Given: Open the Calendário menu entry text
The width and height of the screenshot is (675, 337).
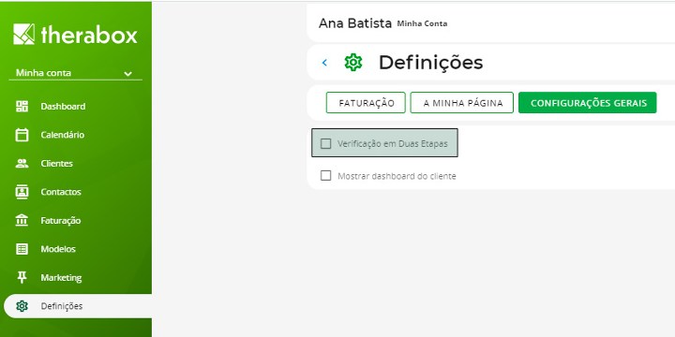Looking at the screenshot, I should (x=63, y=135).
